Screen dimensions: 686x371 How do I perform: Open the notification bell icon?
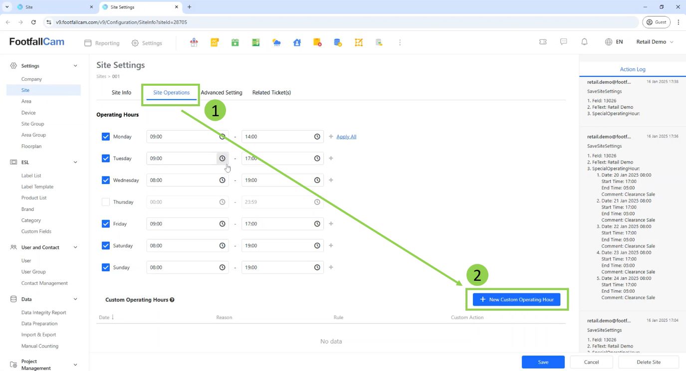click(x=584, y=42)
